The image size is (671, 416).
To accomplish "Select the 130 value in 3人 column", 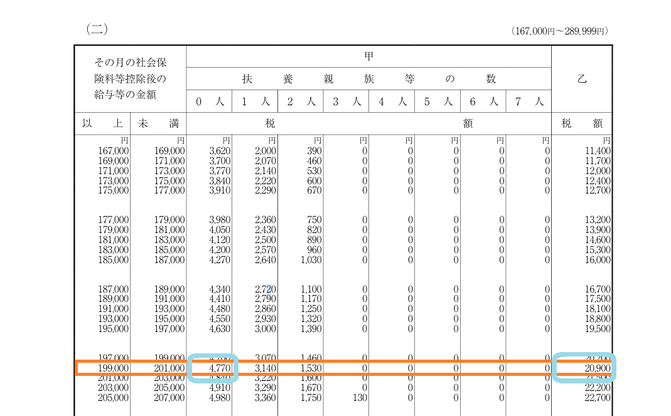I will 360,398.
